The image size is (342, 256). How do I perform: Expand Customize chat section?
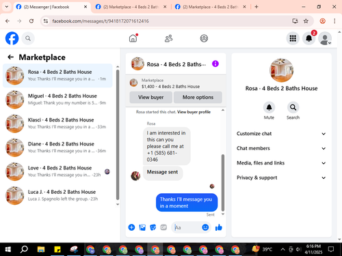[x=281, y=134]
